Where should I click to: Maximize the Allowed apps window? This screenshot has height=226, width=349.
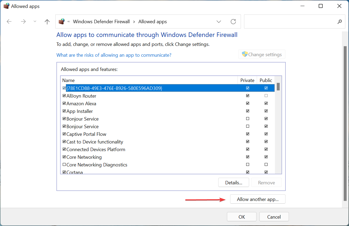tap(321, 6)
